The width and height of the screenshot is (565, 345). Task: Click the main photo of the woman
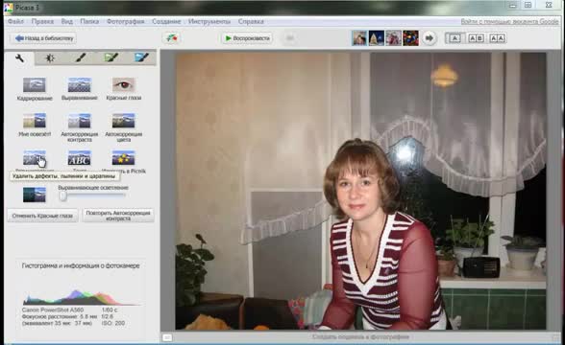point(360,191)
